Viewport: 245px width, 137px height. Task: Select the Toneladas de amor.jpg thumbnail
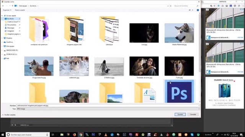pyautogui.click(x=144, y=66)
